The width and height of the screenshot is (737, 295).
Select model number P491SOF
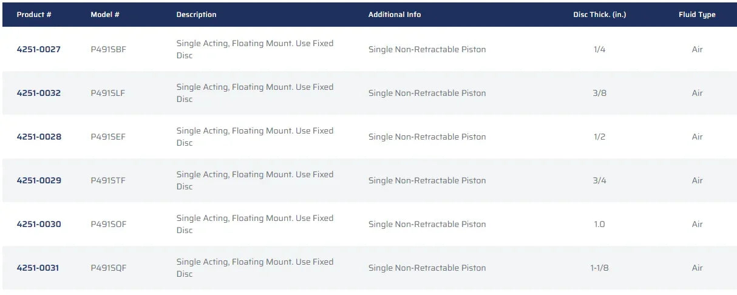[x=109, y=224]
